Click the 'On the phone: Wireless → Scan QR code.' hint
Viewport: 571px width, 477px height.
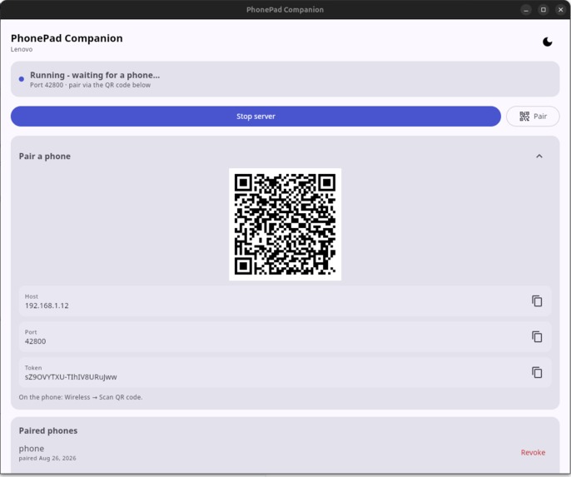point(81,397)
